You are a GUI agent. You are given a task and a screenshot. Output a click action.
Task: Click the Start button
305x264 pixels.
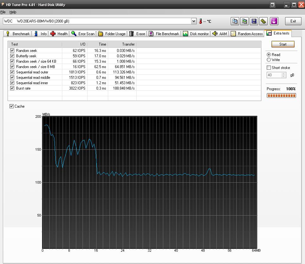click(283, 44)
